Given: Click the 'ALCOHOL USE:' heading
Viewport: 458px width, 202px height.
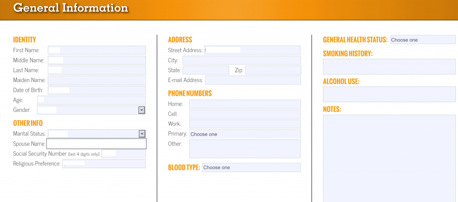Looking at the screenshot, I should pyautogui.click(x=341, y=82).
